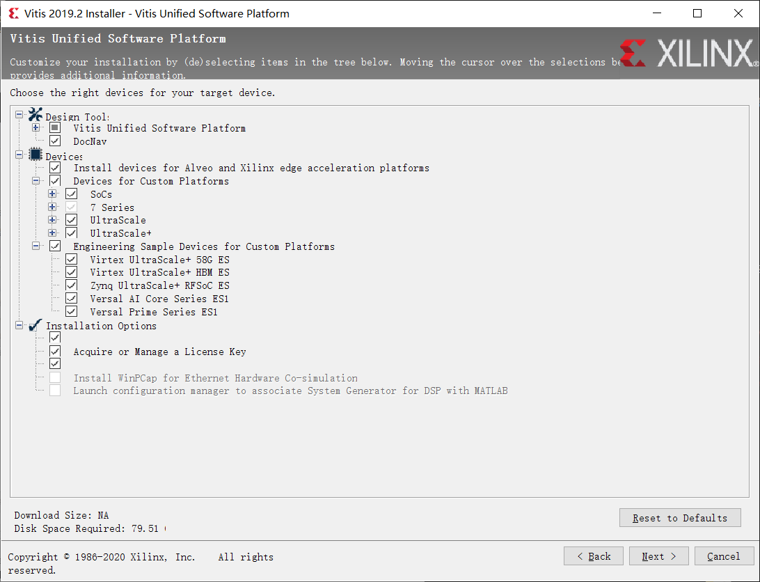760x582 pixels.
Task: Uncheck Virtex UltraScale+ 58G ES checkbox
Action: 71,260
